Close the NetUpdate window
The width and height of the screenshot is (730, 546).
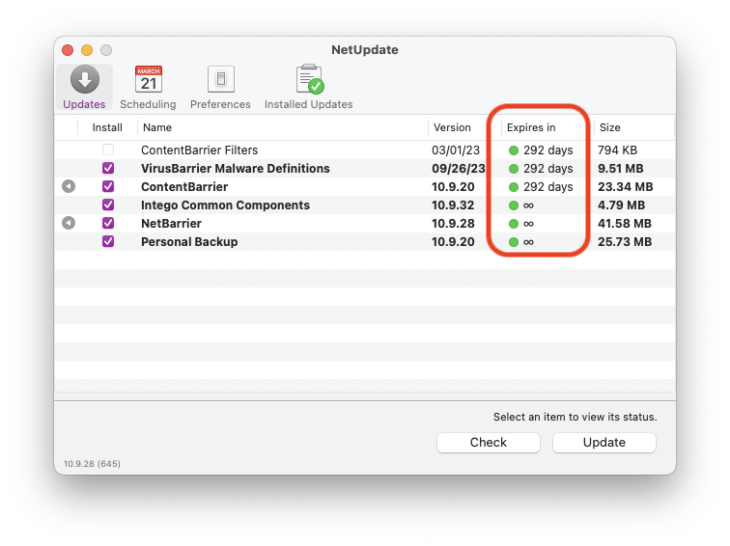tap(68, 50)
